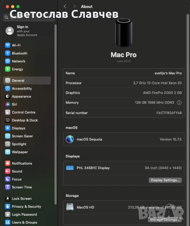Open the Wi-Fi settings icon
This screenshot has height=226, width=190.
[8, 45]
